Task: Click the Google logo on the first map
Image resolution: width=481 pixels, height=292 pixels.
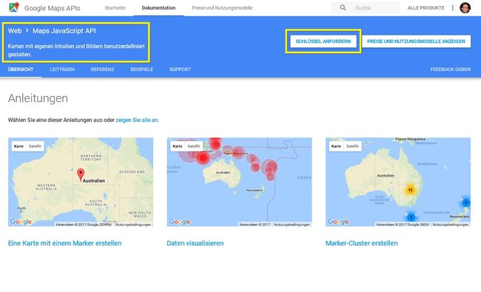Action: 21,222
